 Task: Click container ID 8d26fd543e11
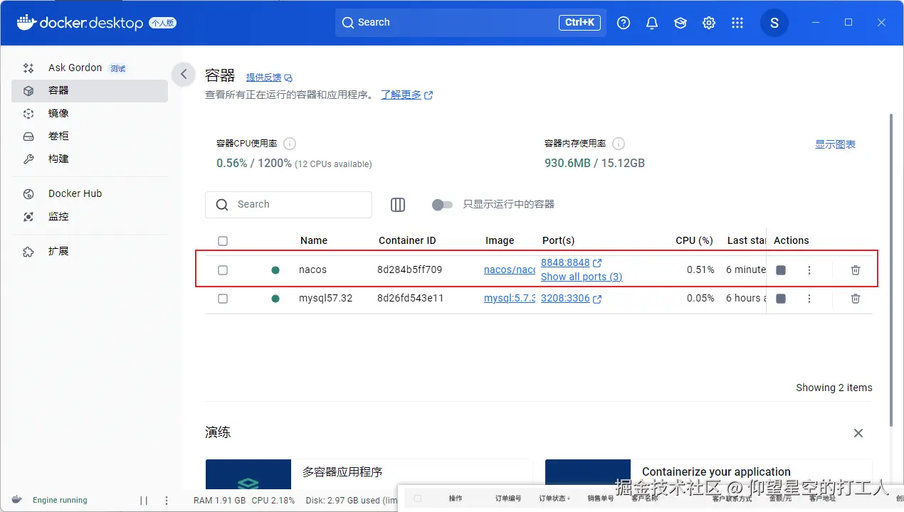(410, 298)
